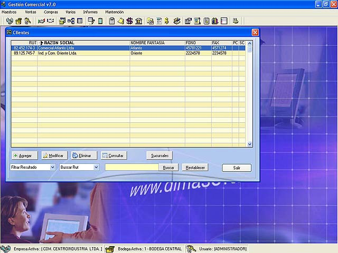This screenshot has height=253, width=338.
Task: Click the bank building toolbar icon
Action: pyautogui.click(x=138, y=21)
